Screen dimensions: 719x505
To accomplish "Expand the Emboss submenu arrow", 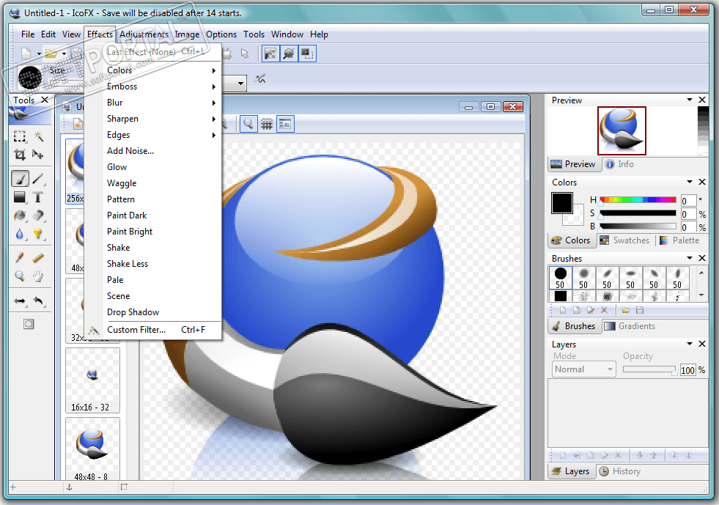I will [x=214, y=86].
